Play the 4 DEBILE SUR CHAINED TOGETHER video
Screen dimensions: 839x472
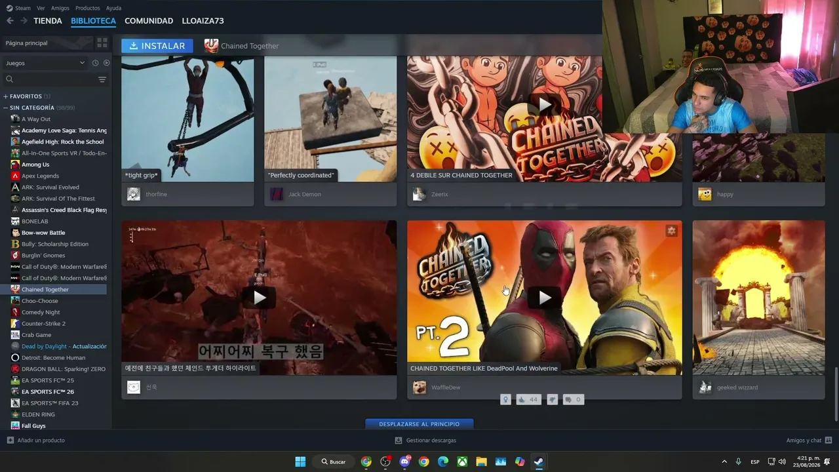click(x=545, y=105)
